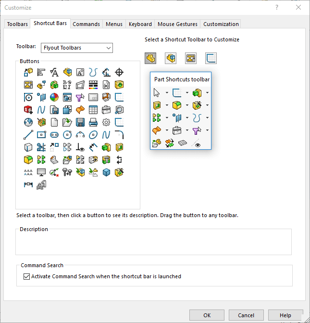Select the B S U I text format icon
This screenshot has height=323, width=310.
click(x=67, y=85)
